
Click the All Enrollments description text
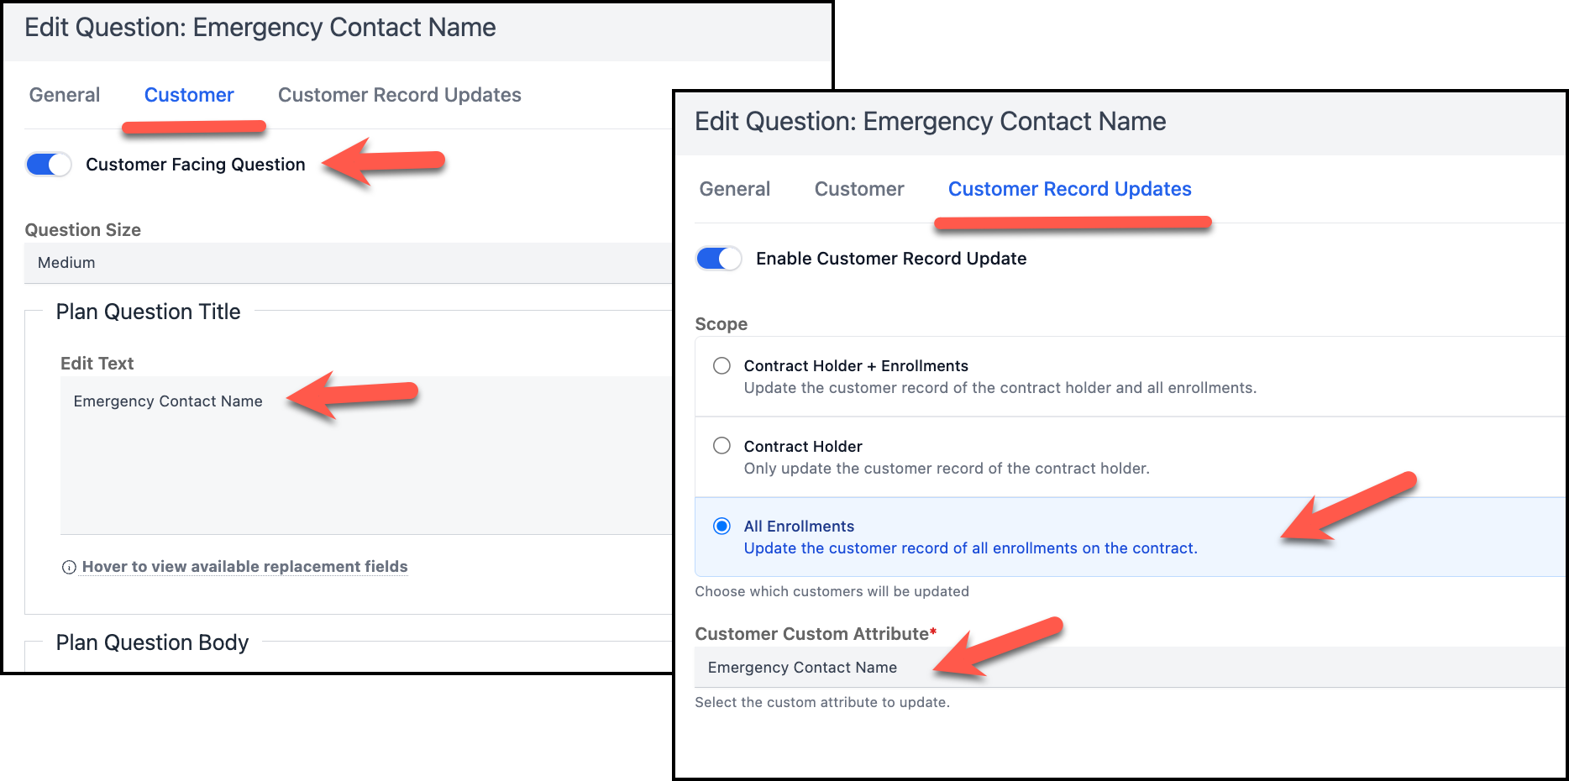coord(970,548)
